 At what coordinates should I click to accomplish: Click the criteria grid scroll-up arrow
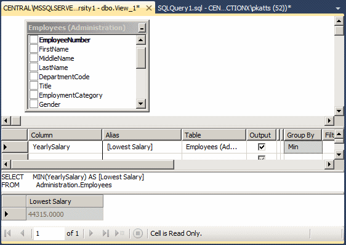coord(339,134)
